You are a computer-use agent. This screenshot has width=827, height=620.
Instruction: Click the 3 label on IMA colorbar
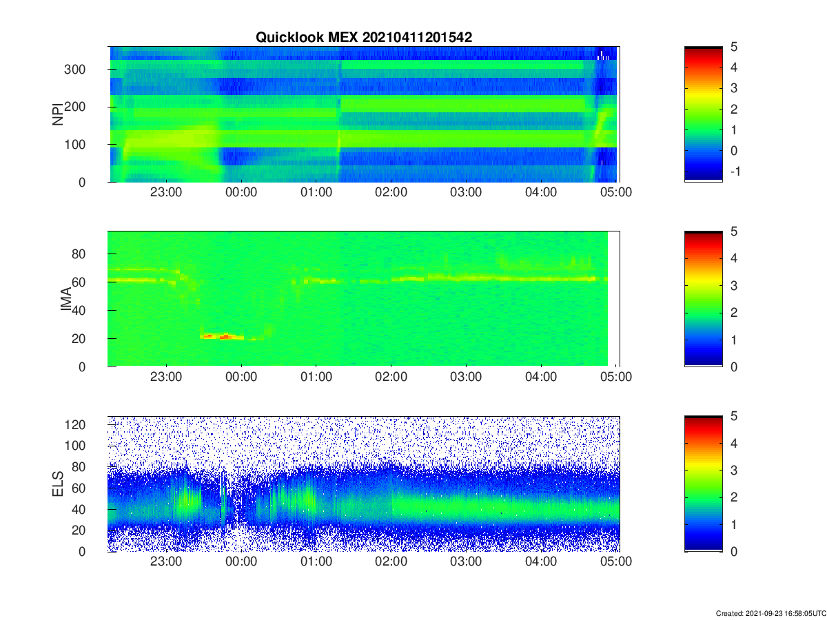[735, 285]
